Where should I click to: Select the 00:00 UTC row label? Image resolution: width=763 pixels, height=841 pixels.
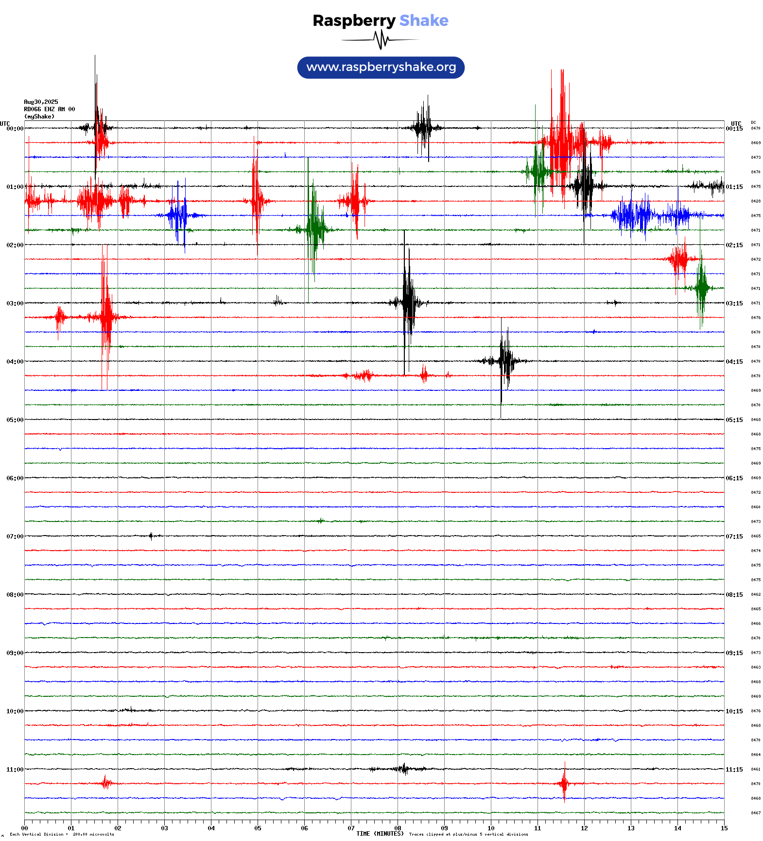[x=15, y=129]
